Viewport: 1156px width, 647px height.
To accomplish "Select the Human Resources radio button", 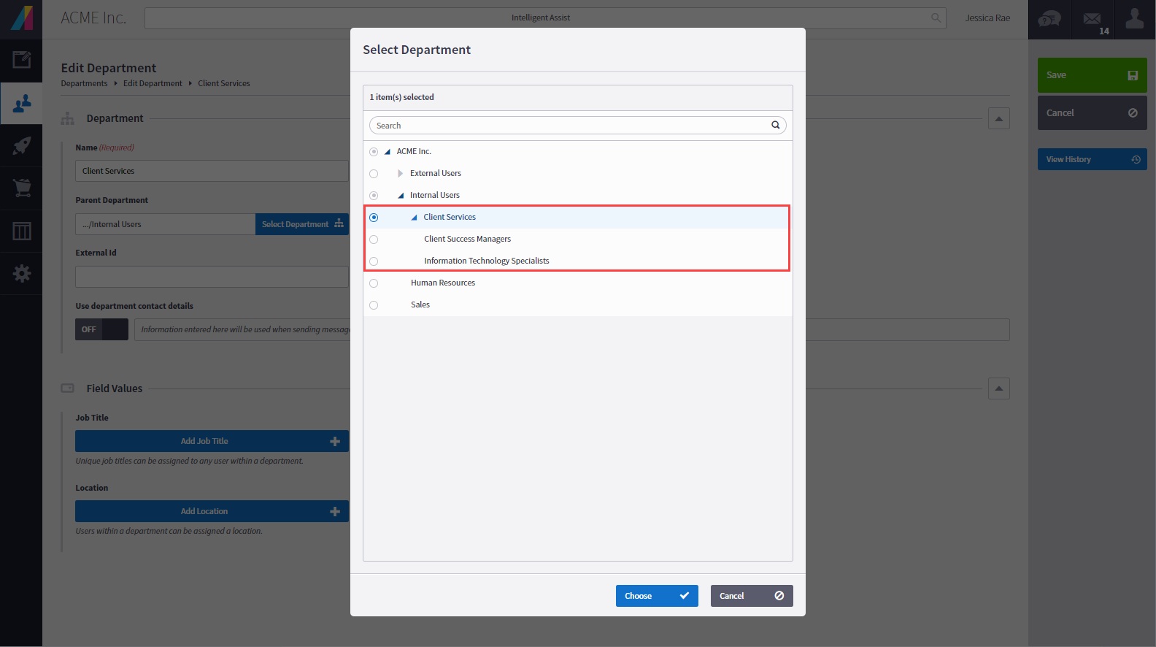I will [374, 283].
